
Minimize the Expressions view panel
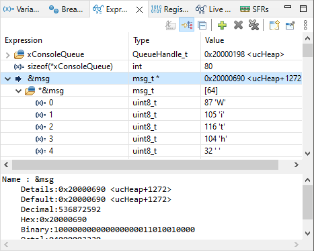click(x=288, y=7)
